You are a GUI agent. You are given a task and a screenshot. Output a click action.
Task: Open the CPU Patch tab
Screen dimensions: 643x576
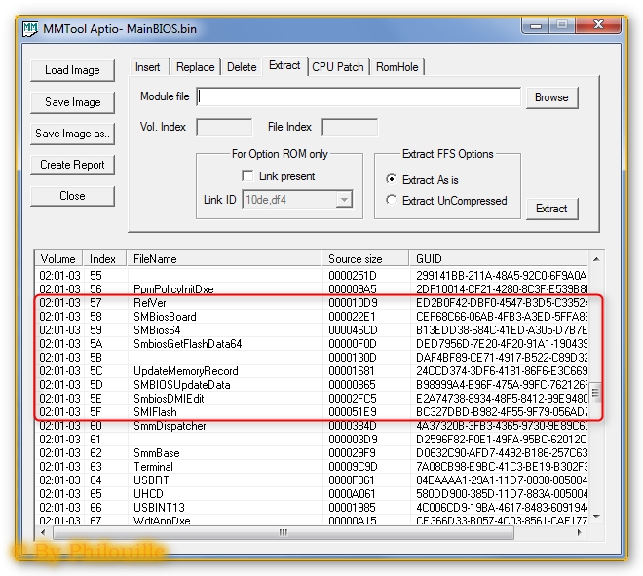click(337, 67)
